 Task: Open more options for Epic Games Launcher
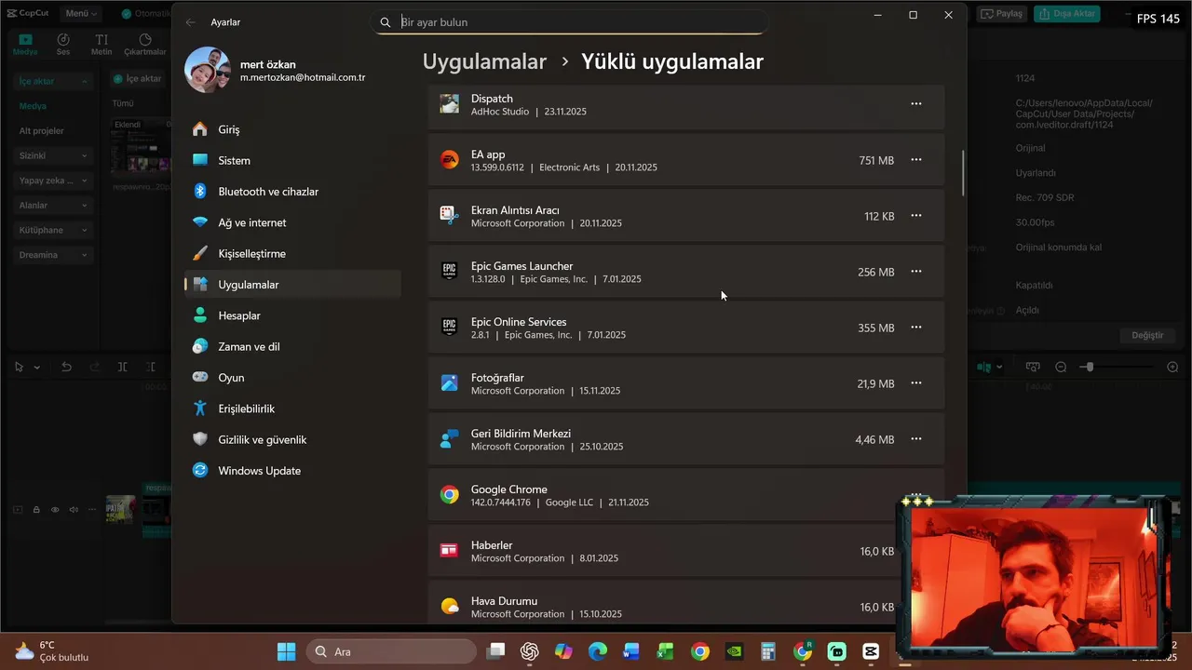click(916, 272)
